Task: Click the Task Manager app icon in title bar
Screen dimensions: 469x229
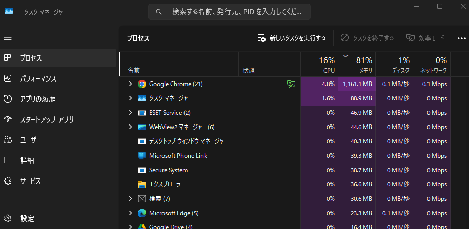Action: click(9, 11)
